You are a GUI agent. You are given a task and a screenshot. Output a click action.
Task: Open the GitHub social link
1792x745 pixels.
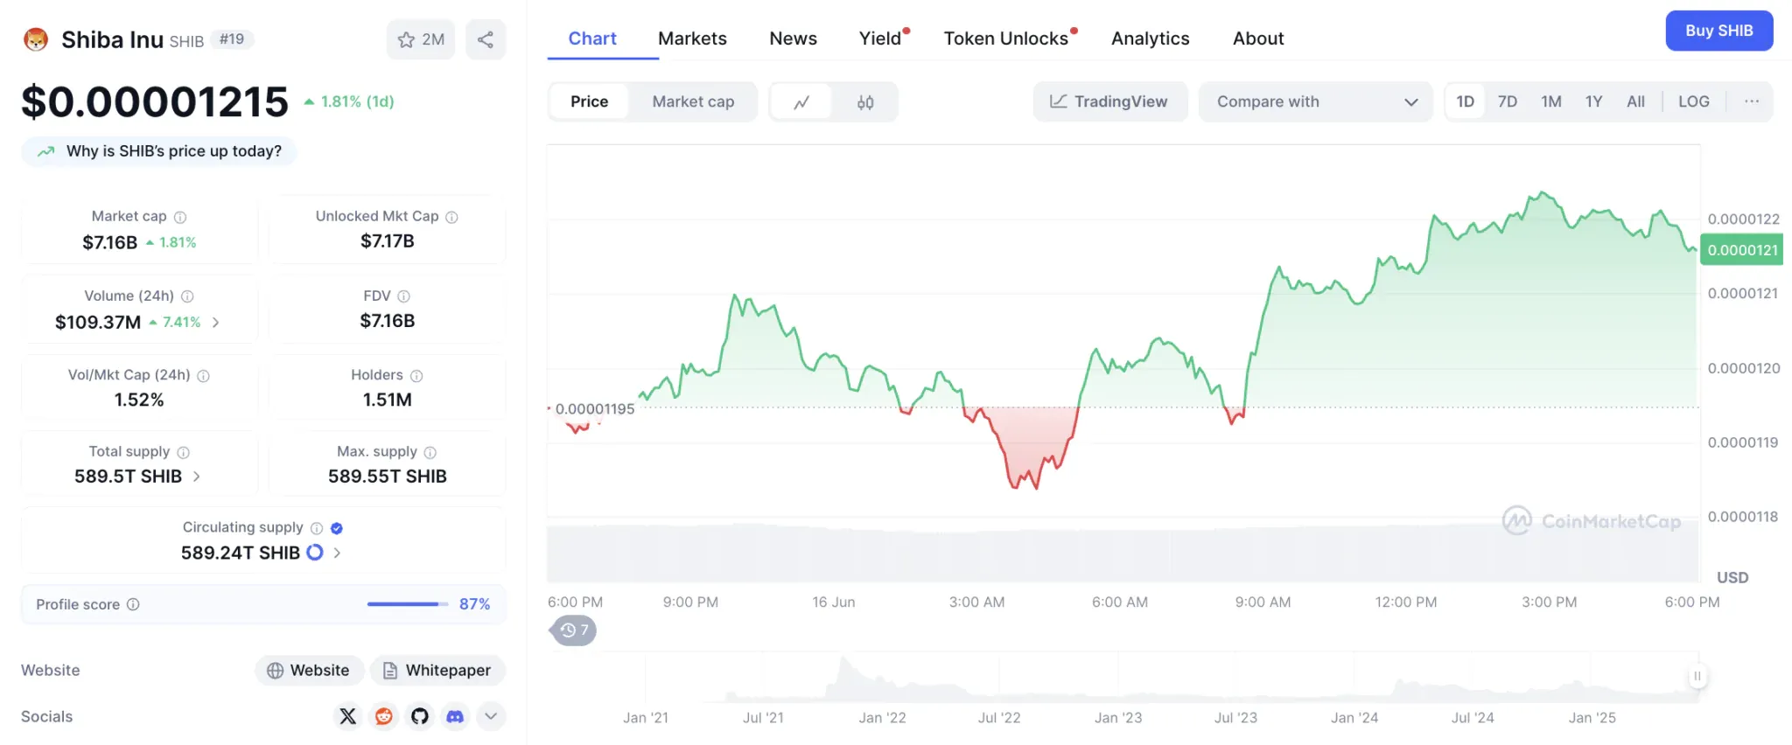(x=420, y=716)
